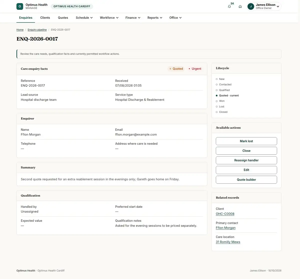Expand the Schedule dropdown menu
The height and width of the screenshot is (279, 300).
tap(84, 18)
